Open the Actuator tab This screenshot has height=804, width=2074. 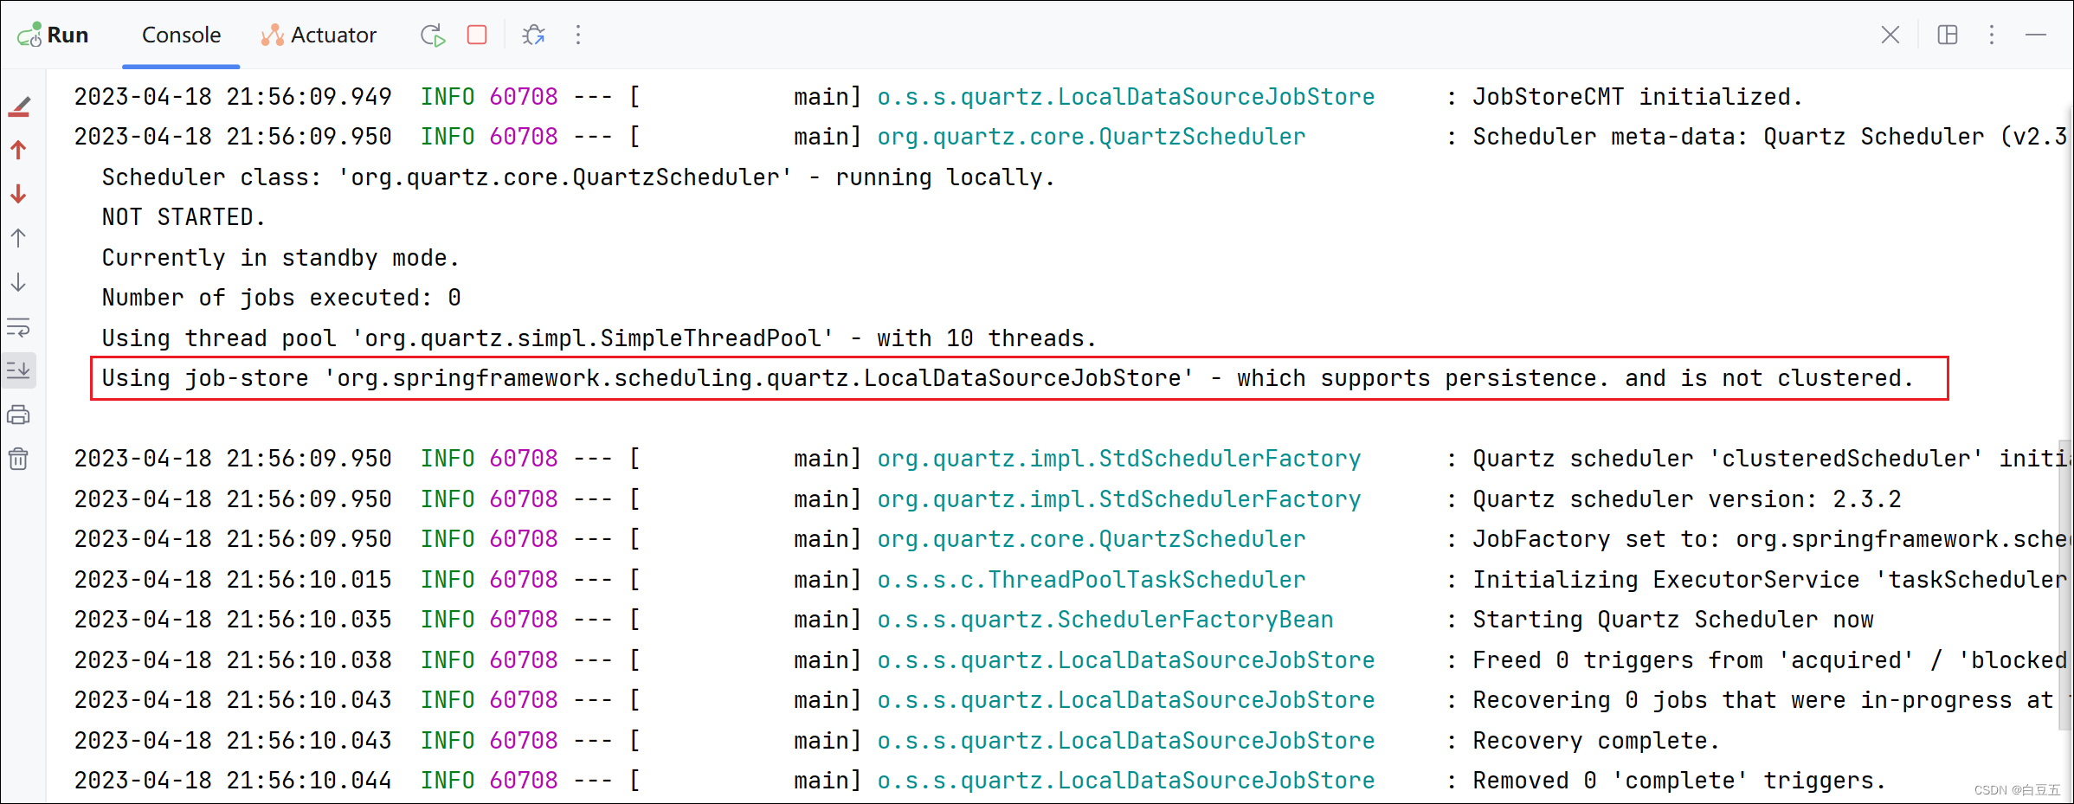(x=319, y=35)
